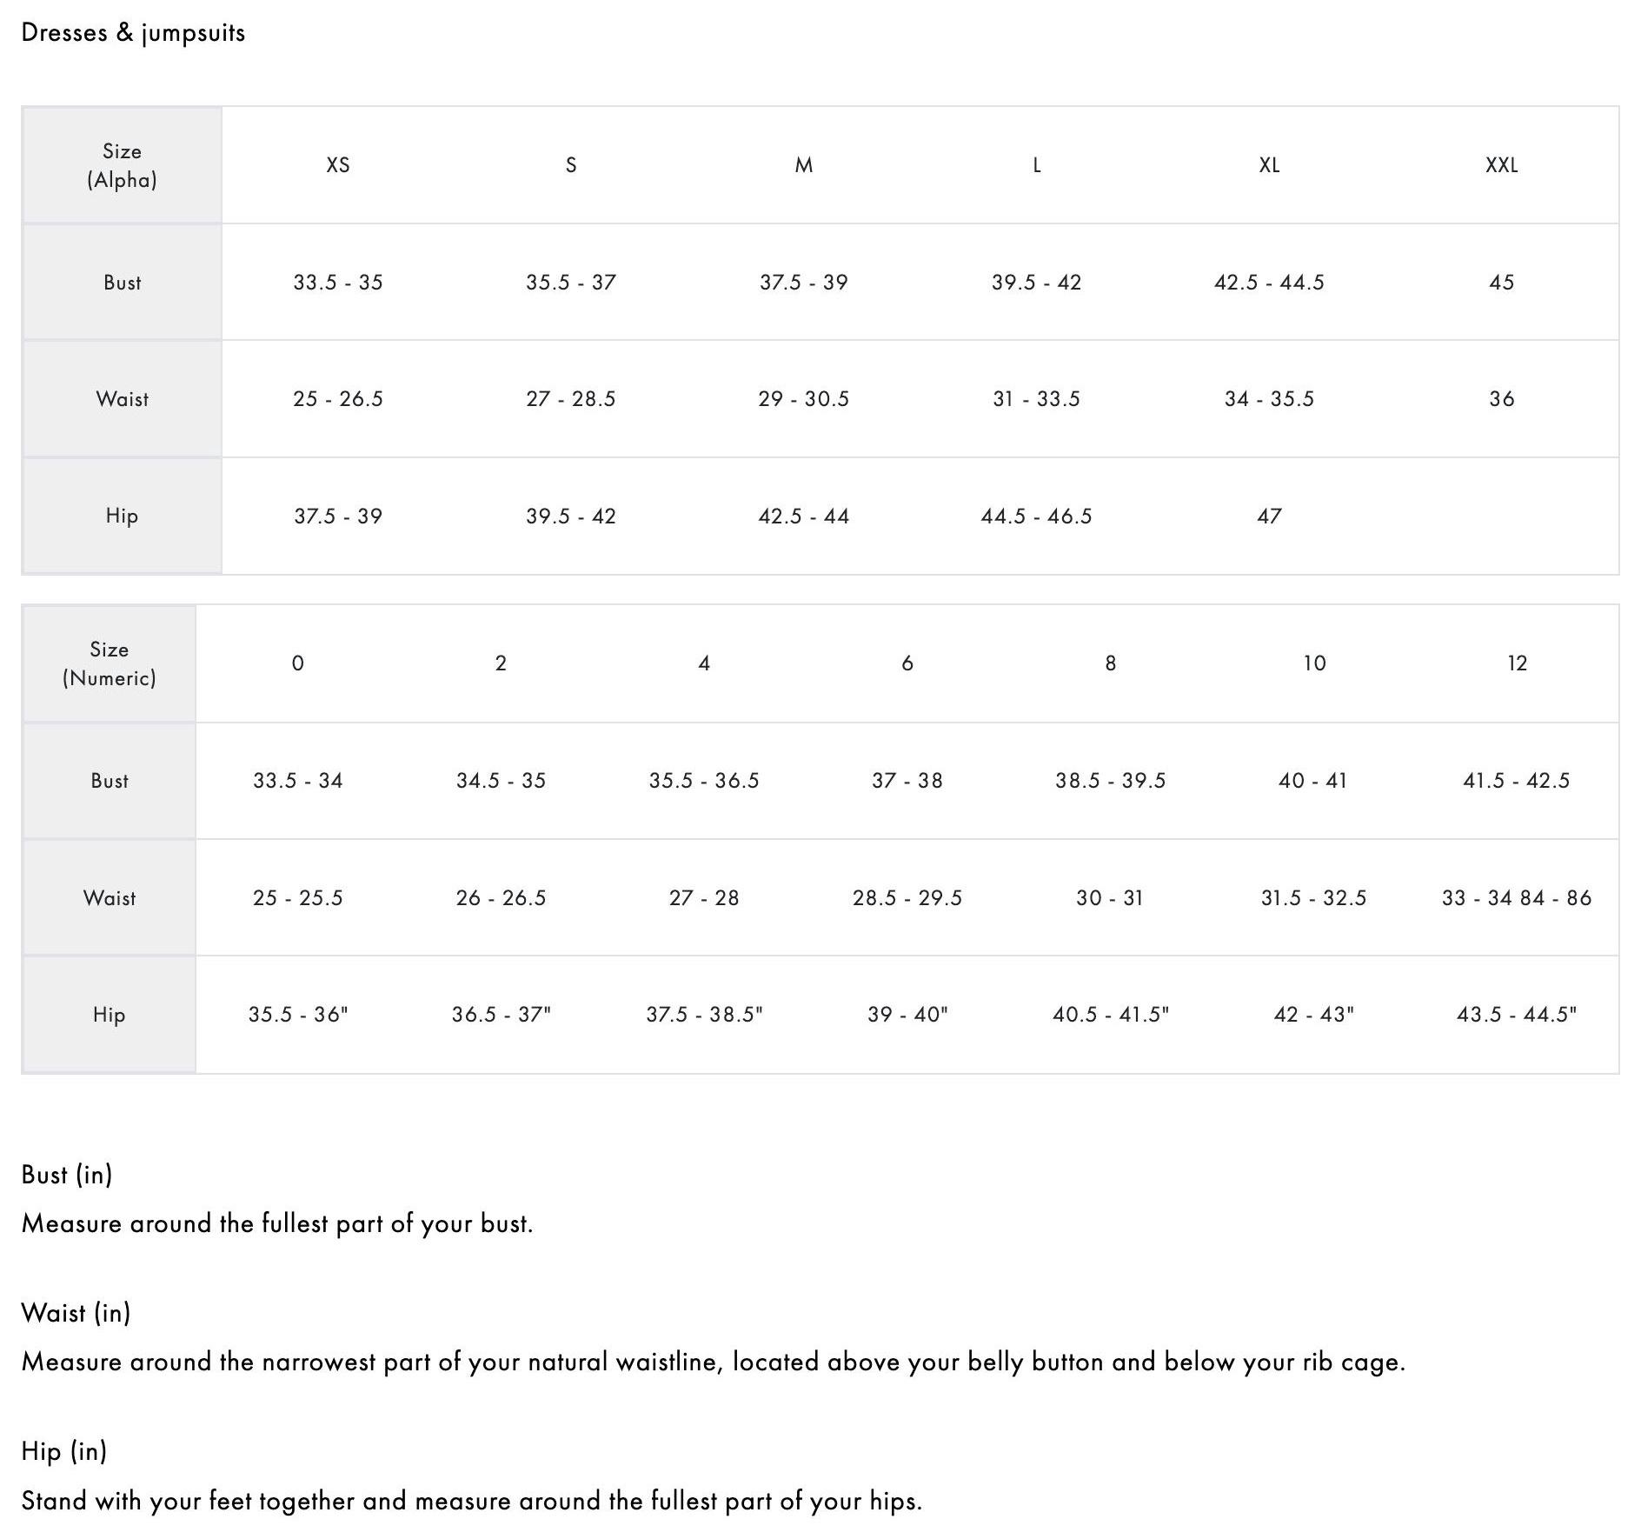Click the Hip row label in alpha table

pos(122,516)
